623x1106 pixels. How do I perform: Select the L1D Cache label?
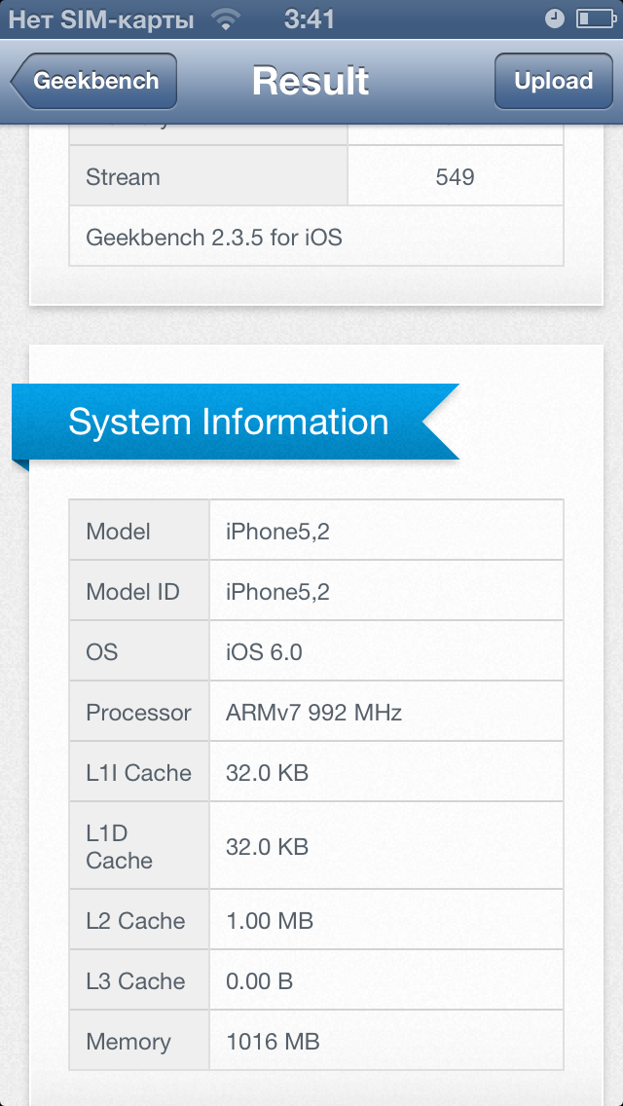point(119,846)
